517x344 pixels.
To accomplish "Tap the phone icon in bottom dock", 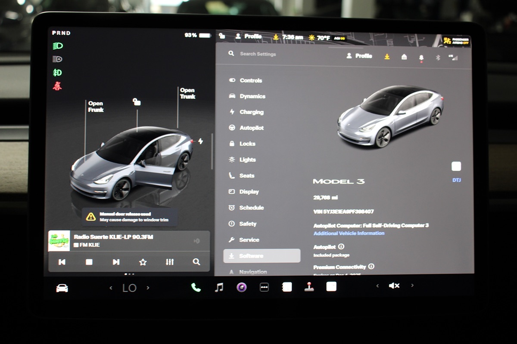I will [196, 287].
